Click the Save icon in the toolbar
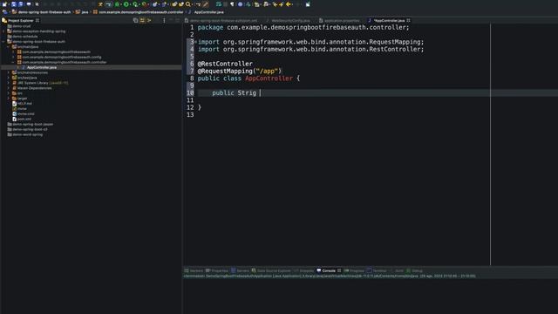The height and width of the screenshot is (314, 558). click(x=14, y=4)
